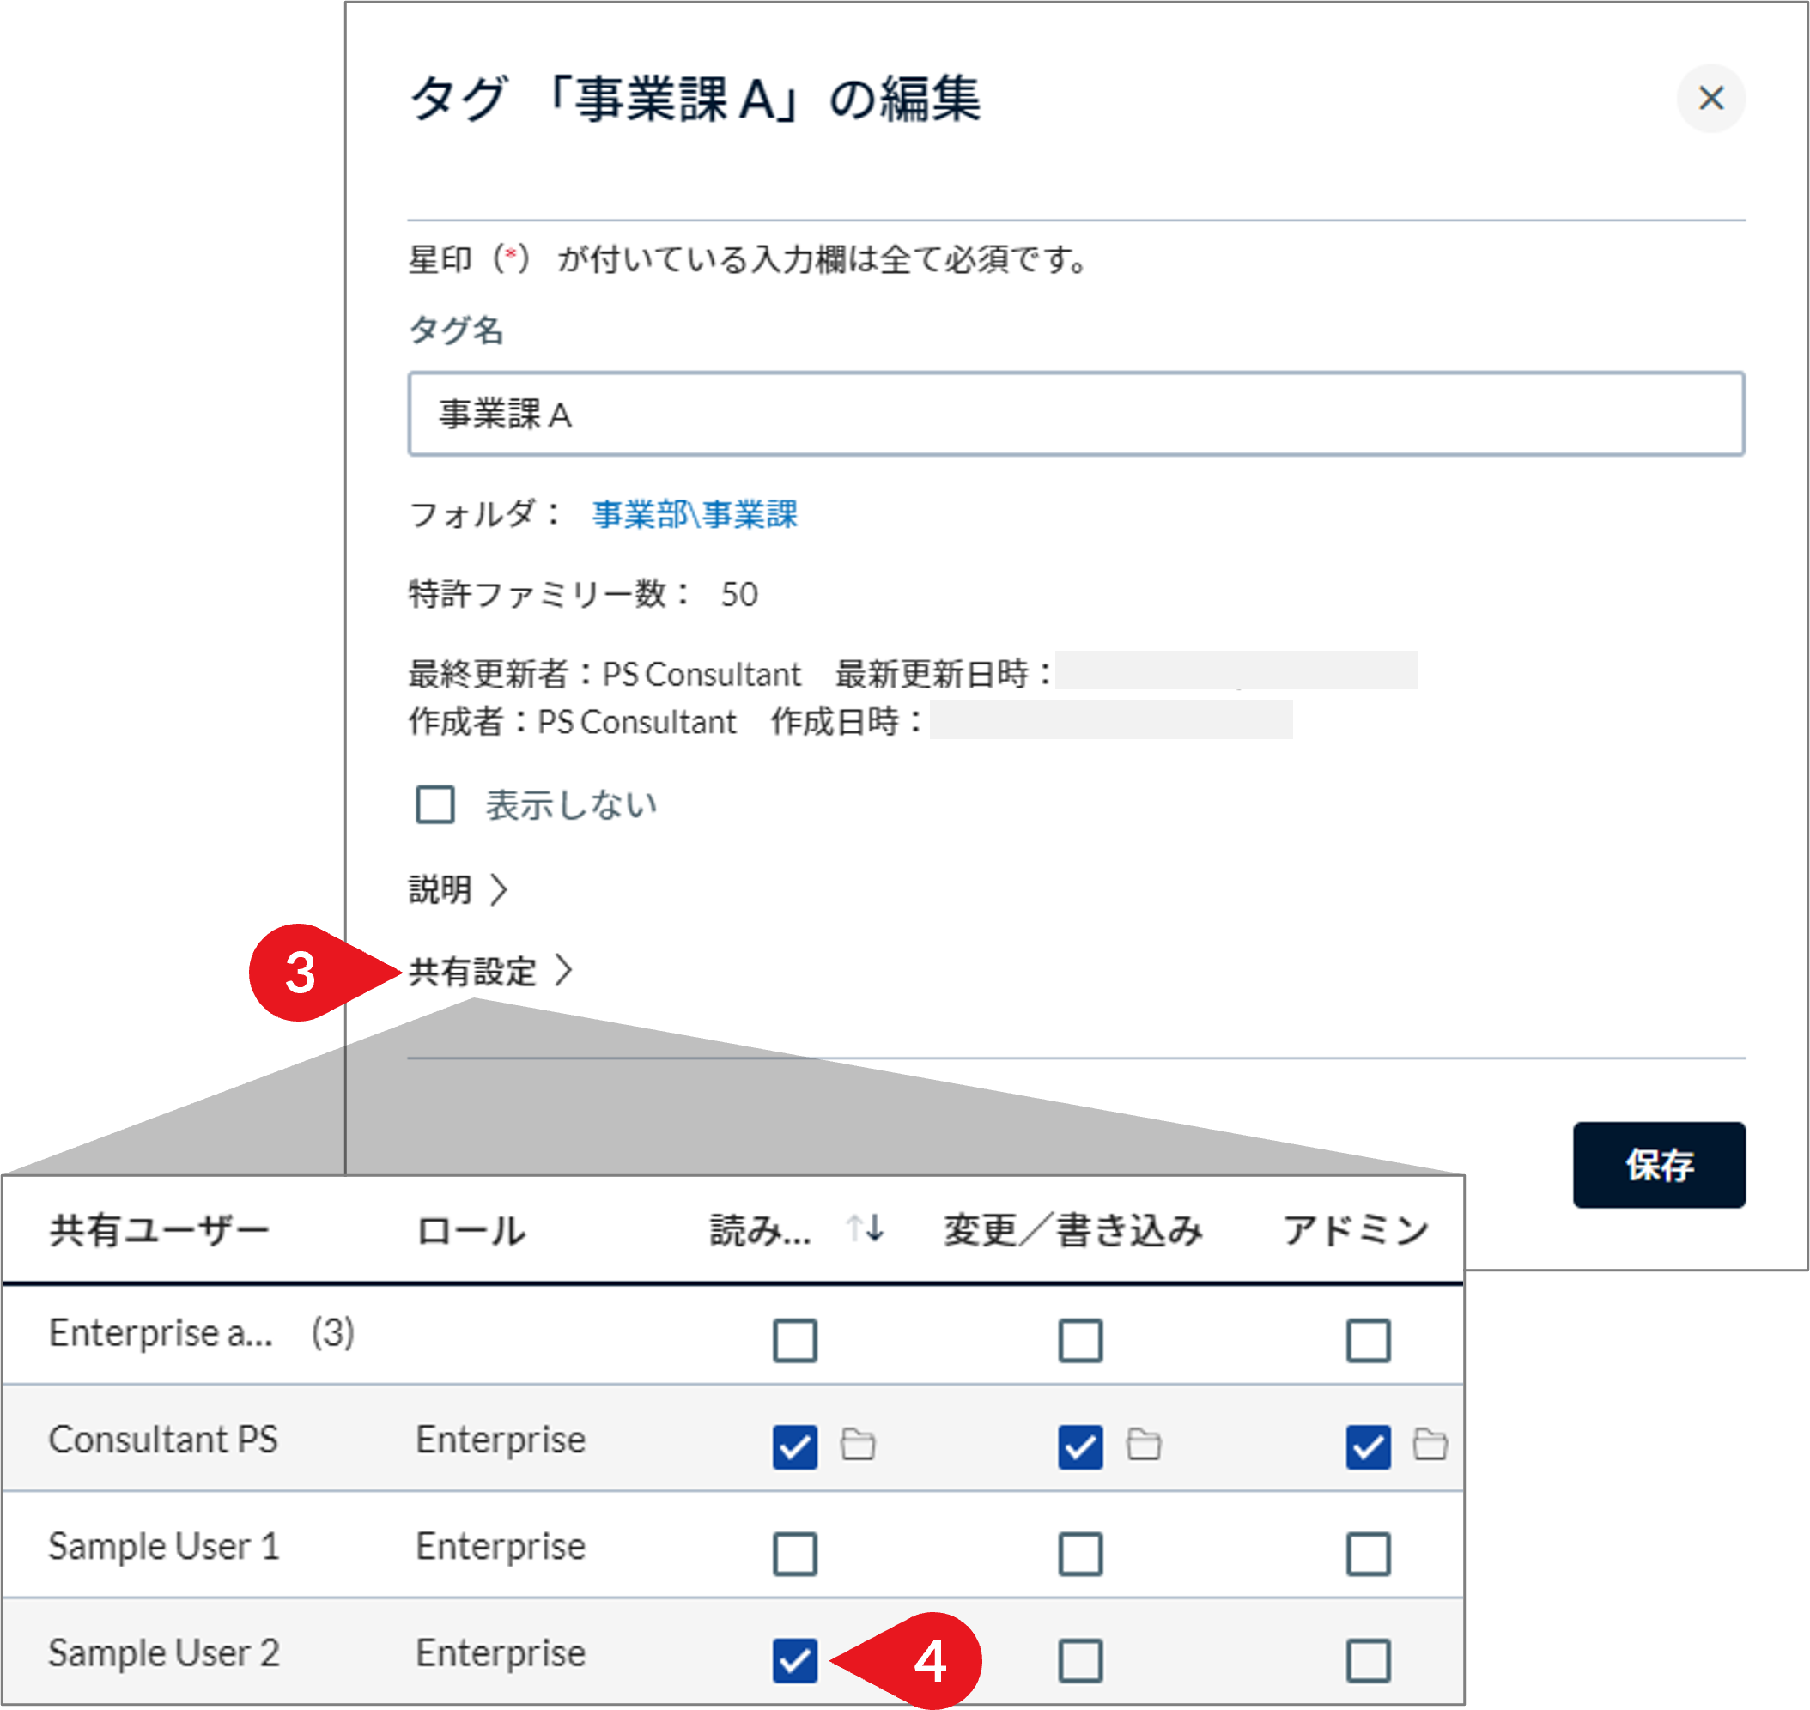Uncheck Sample User 2 read permission
This screenshot has width=1810, height=1710.
(794, 1660)
